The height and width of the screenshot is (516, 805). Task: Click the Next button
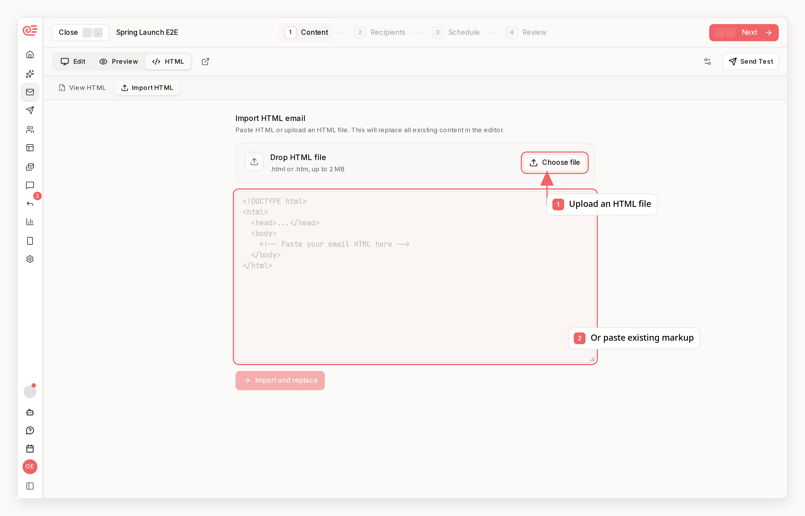pos(744,32)
